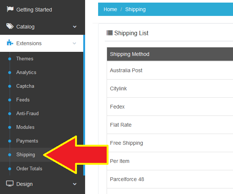Select the Australia Post row
The image size is (233, 194).
point(126,70)
